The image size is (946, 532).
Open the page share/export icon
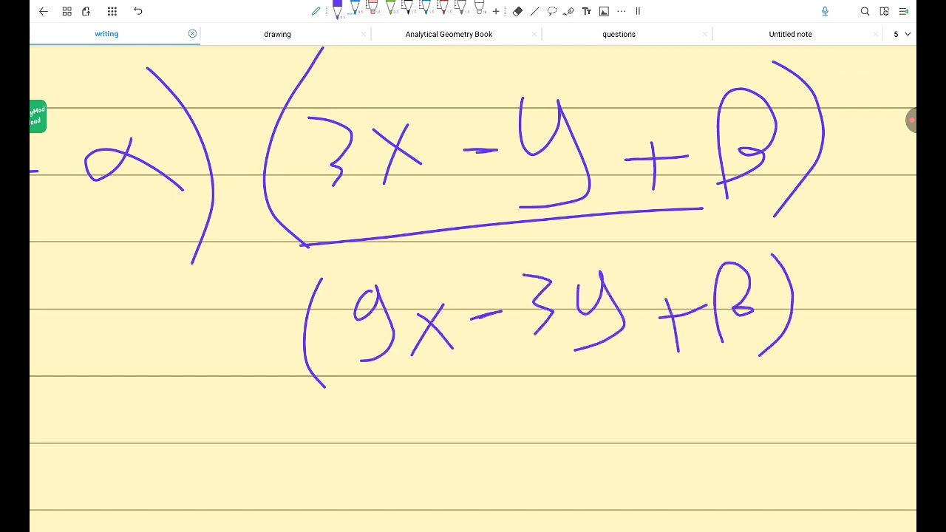(86, 11)
